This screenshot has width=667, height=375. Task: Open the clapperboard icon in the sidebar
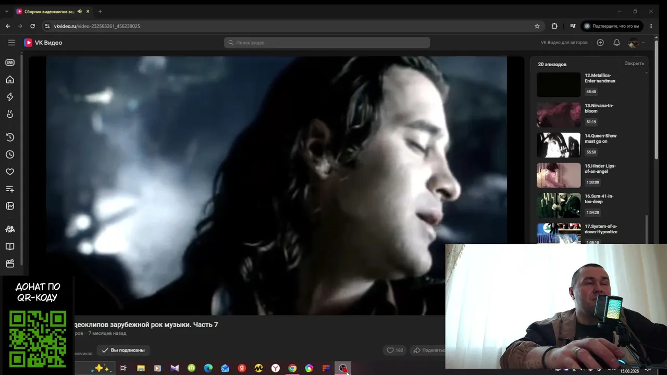coord(10,264)
